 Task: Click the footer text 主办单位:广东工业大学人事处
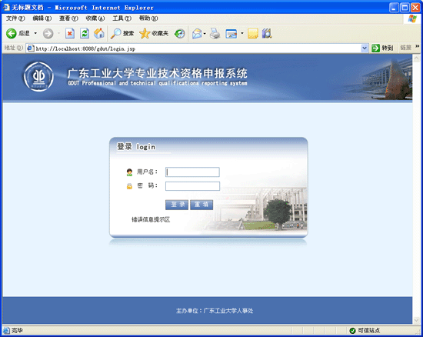tap(215, 311)
